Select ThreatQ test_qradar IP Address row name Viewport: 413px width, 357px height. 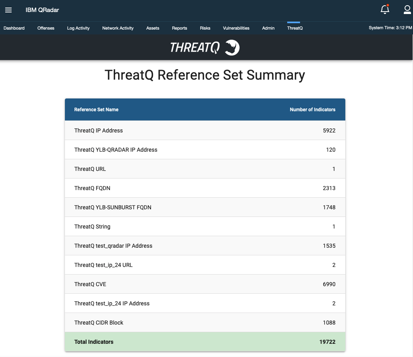tap(113, 246)
